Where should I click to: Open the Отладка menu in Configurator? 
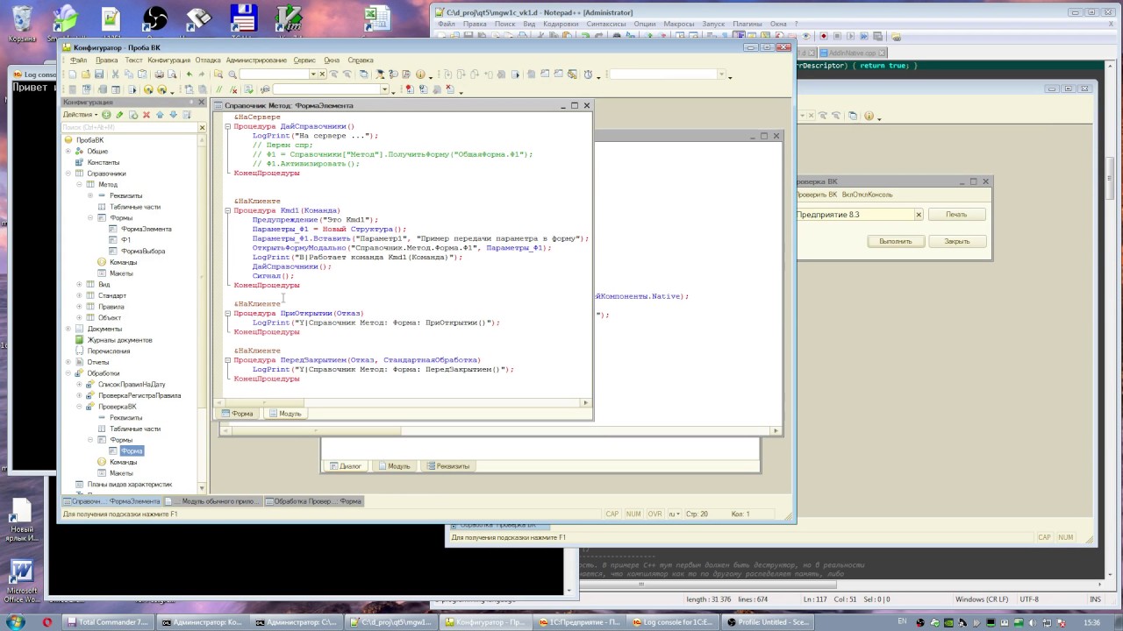pyautogui.click(x=208, y=60)
